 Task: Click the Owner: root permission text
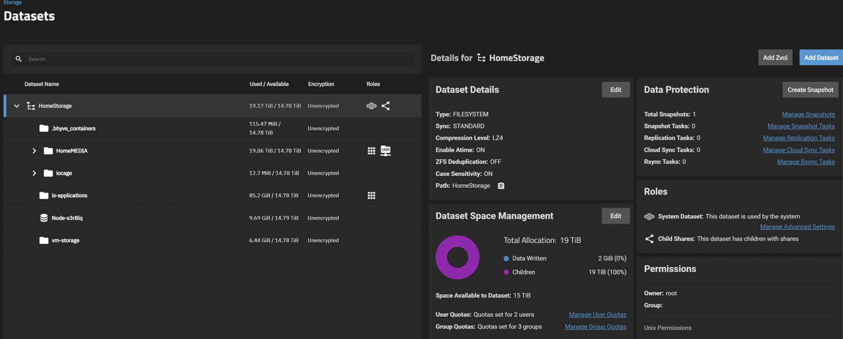point(660,293)
